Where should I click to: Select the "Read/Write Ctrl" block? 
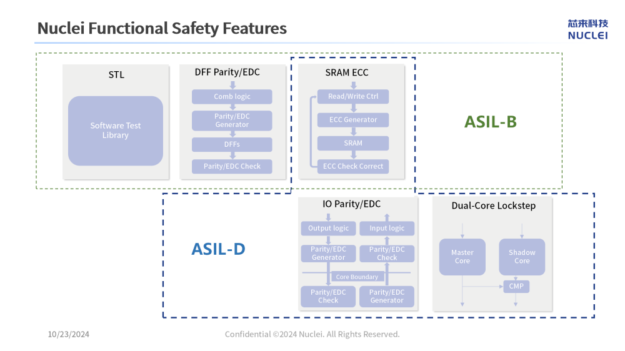point(353,96)
